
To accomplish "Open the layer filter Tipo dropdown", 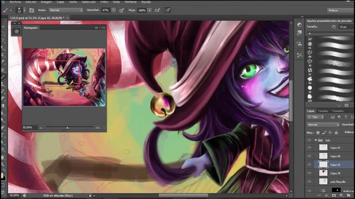I will coord(316,117).
